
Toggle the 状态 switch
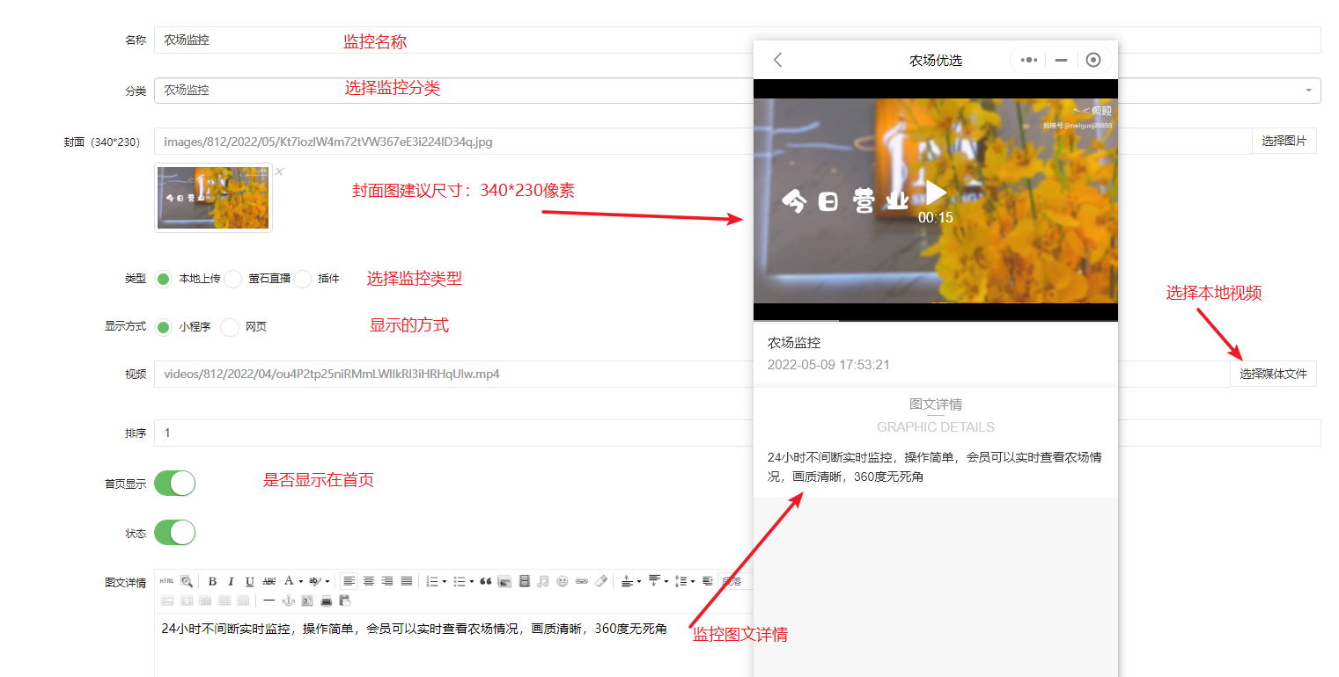(174, 532)
